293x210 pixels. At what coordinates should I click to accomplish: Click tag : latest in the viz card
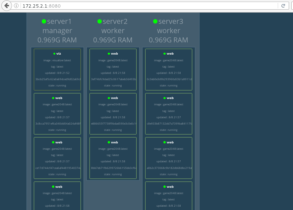tap(57, 67)
